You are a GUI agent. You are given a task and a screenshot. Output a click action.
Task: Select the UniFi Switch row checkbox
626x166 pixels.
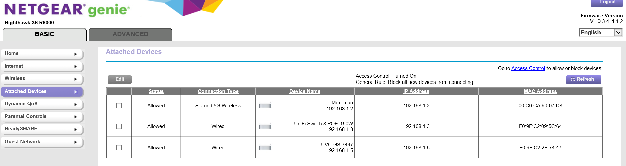tap(119, 126)
